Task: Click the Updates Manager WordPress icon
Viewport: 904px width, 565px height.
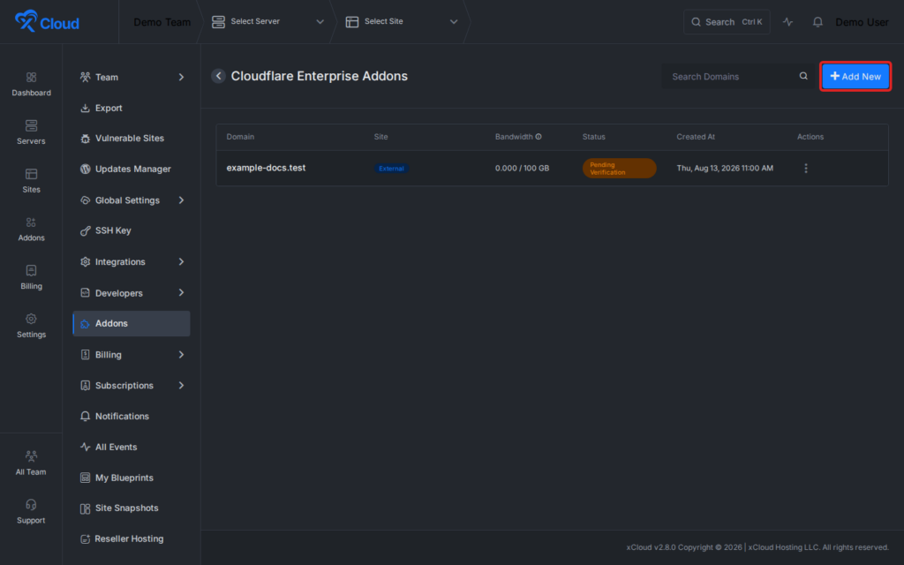Action: coord(86,169)
